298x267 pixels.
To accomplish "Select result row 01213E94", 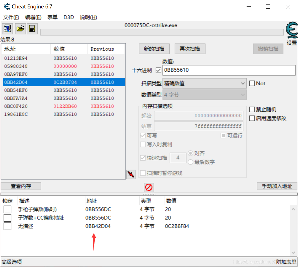I will click(64, 58).
